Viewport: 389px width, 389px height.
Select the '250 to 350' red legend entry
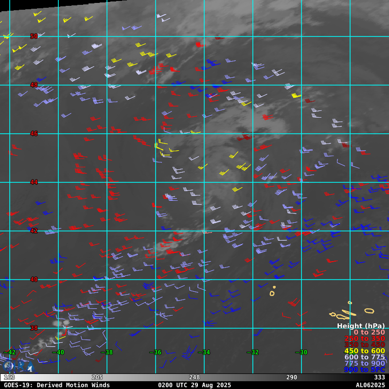(364, 338)
